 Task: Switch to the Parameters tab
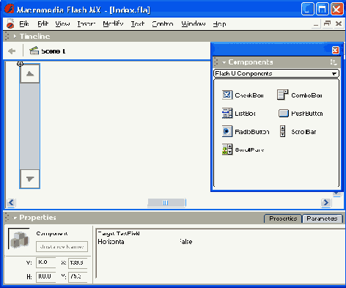(322, 218)
